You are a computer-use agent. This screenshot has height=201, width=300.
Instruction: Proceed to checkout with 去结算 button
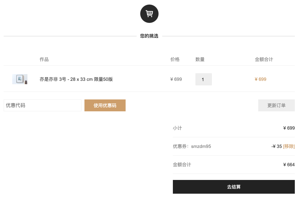[234, 187]
